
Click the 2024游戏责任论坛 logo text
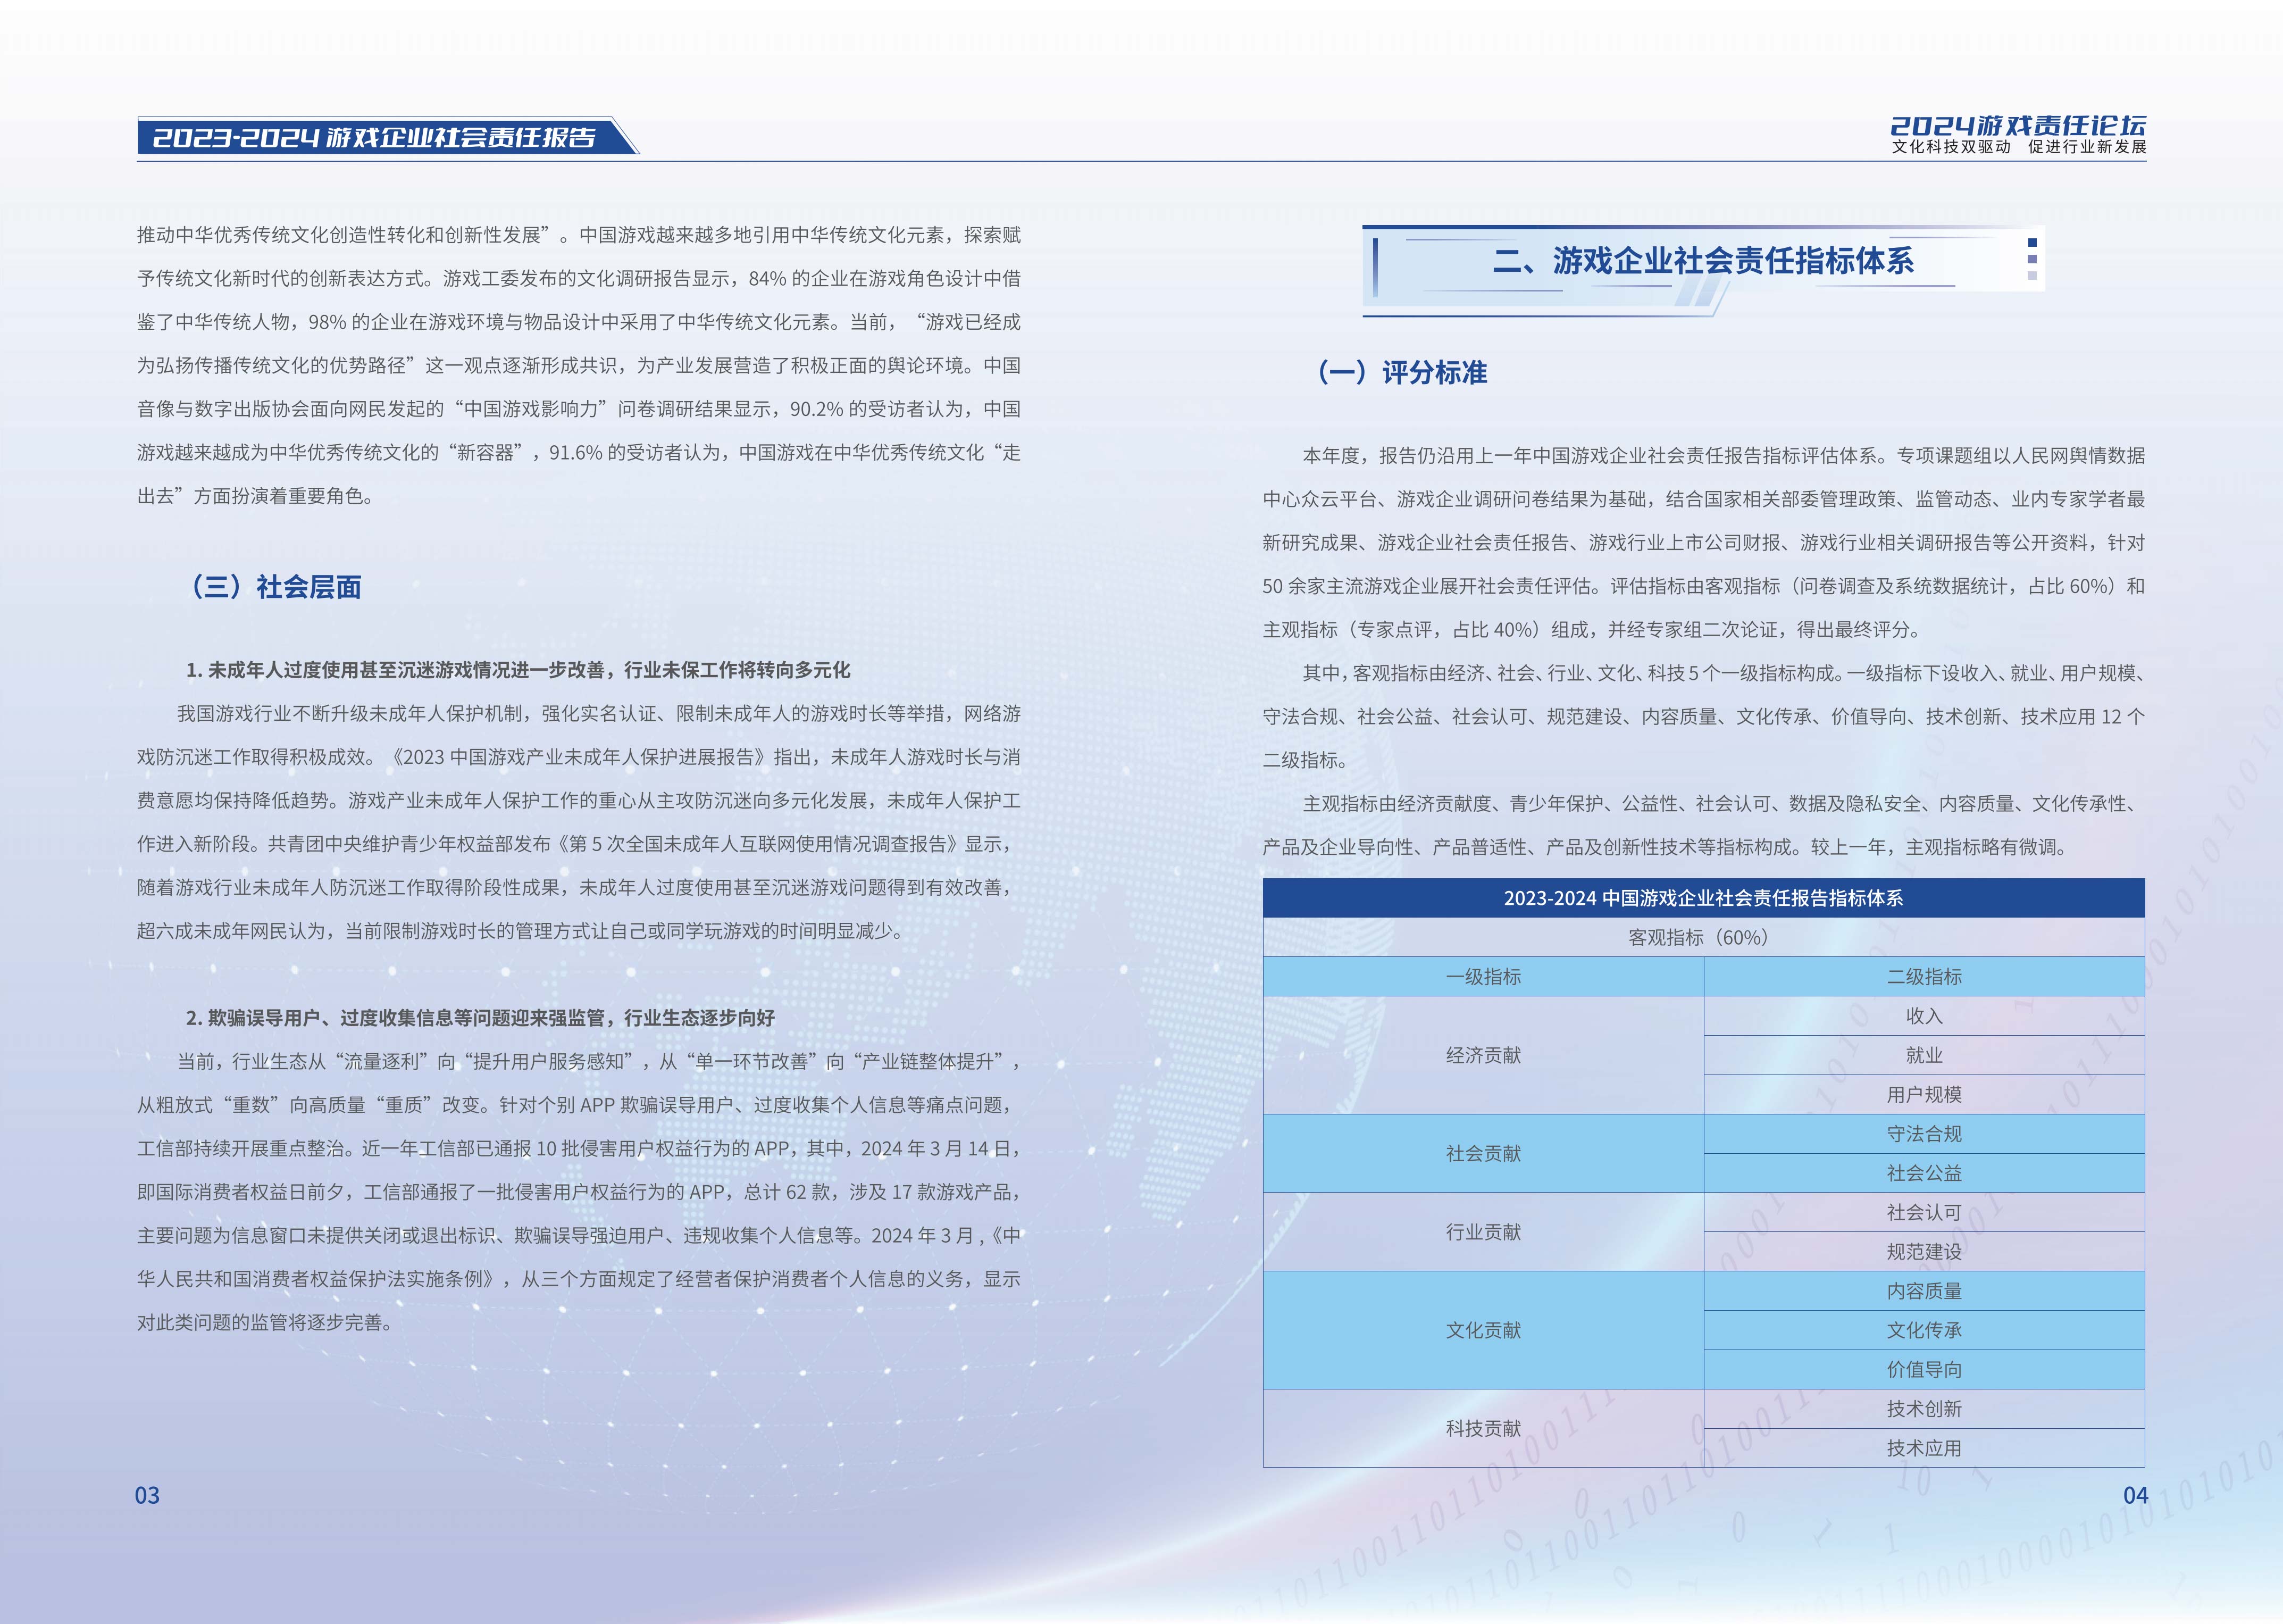(2018, 125)
